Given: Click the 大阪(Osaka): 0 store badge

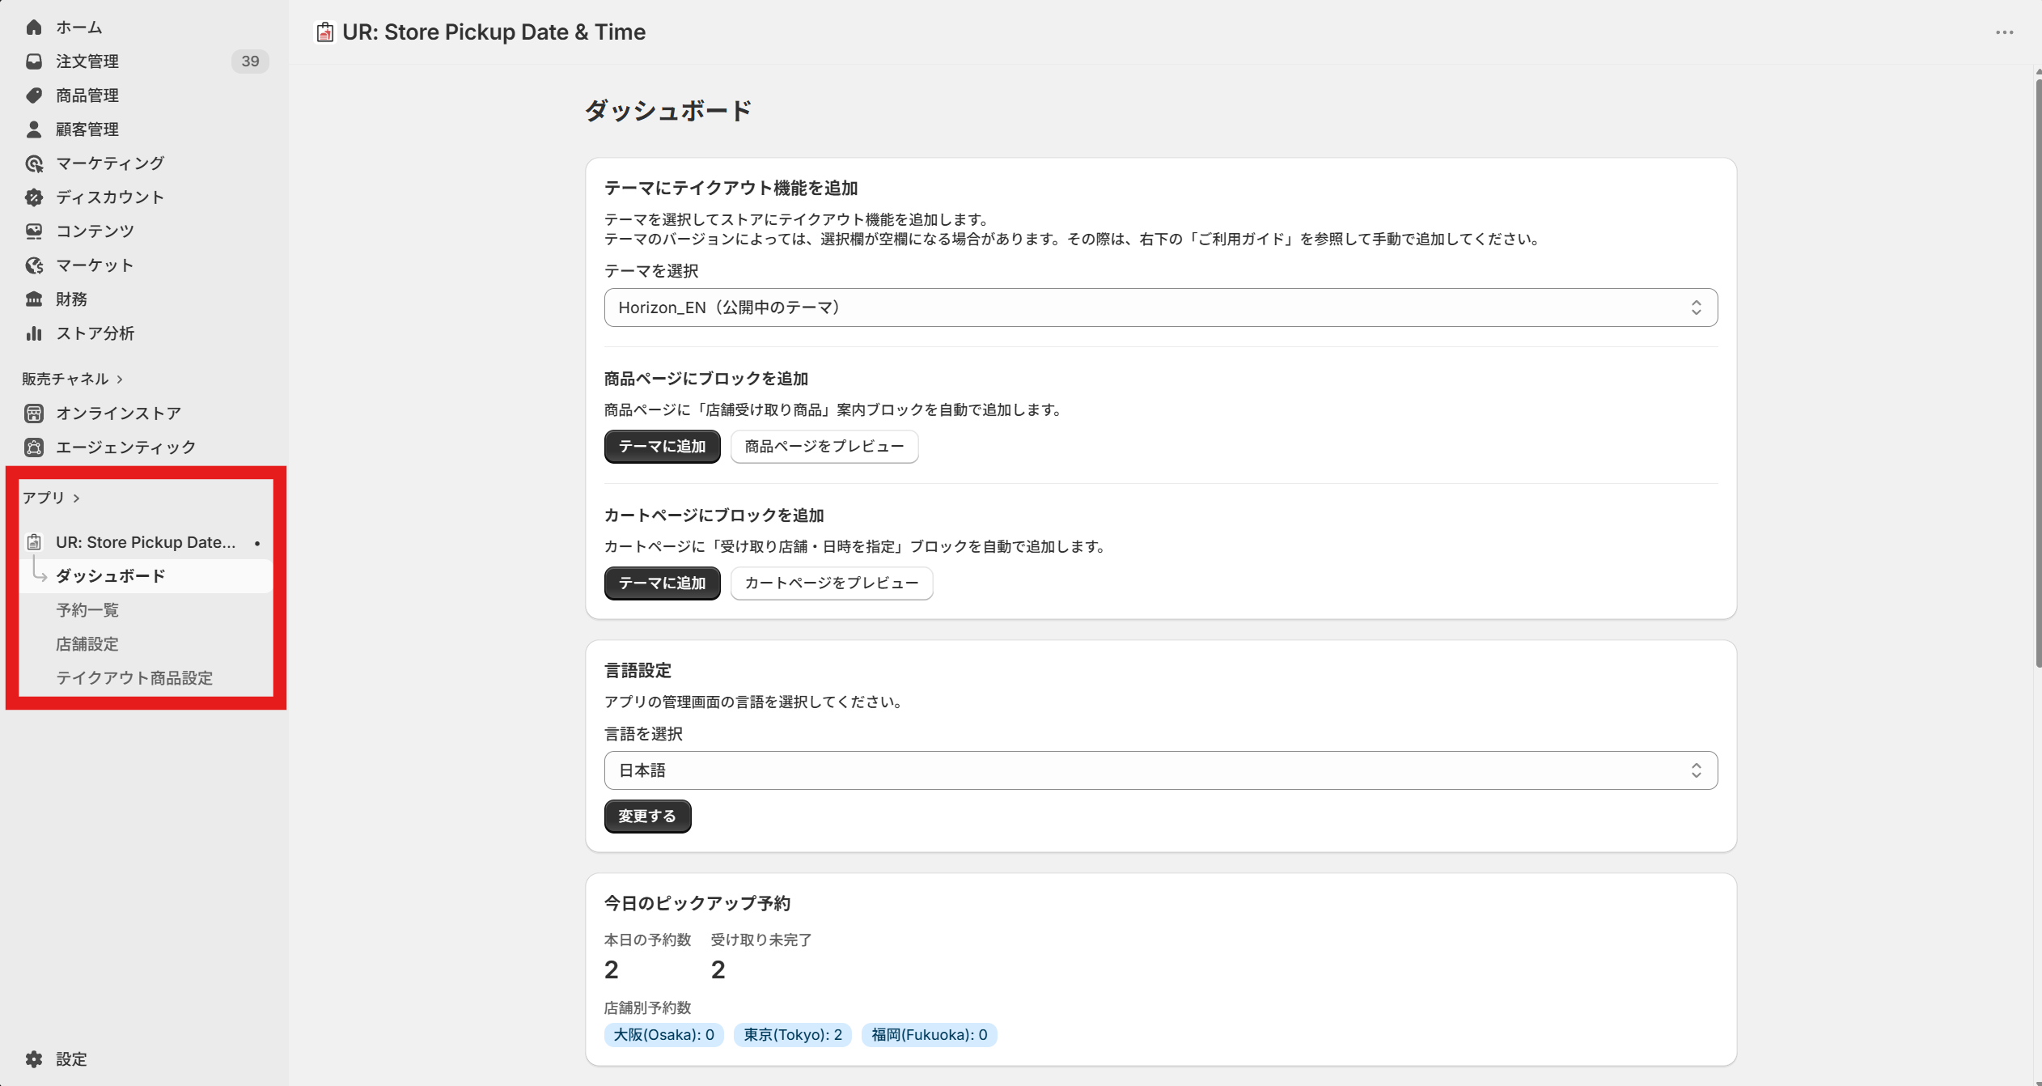Looking at the screenshot, I should coord(664,1035).
